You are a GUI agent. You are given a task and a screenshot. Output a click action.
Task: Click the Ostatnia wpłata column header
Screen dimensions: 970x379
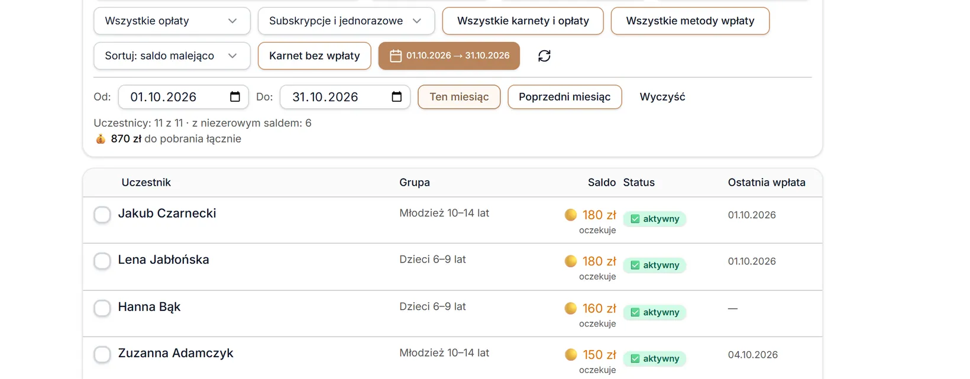[x=767, y=183]
